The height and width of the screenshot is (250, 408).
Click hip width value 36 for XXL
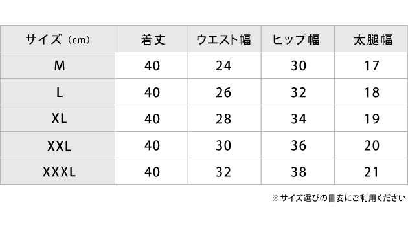(298, 145)
